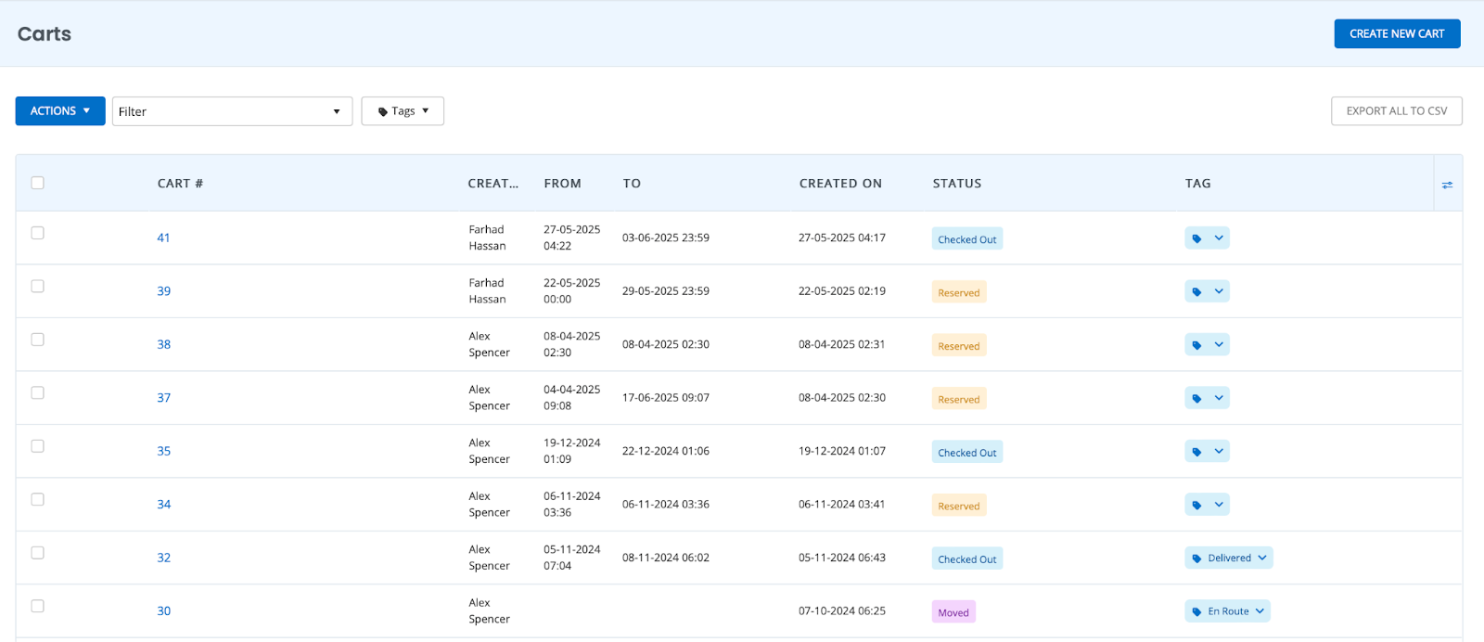Click the Checked Out status badge for cart 41
The image size is (1484, 642).
(x=967, y=239)
